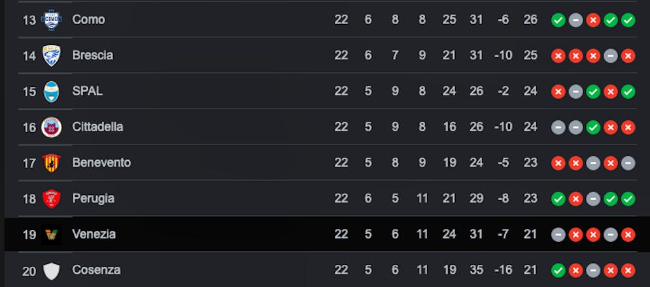650x287 pixels.
Task: Select the Perugia team name
Action: 93,198
